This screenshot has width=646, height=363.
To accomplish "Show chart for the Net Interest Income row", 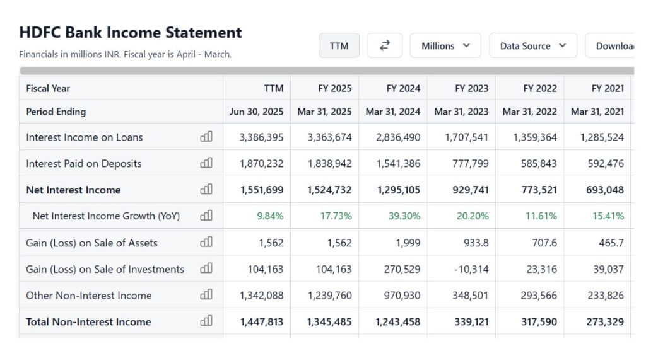I will [x=206, y=189].
